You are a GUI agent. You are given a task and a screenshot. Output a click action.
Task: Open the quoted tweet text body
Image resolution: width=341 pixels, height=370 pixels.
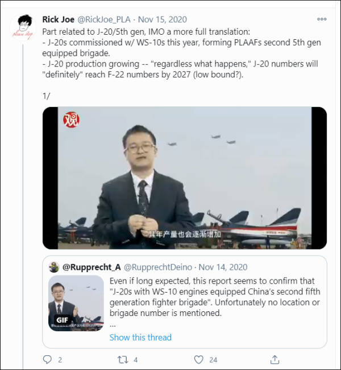click(214, 297)
